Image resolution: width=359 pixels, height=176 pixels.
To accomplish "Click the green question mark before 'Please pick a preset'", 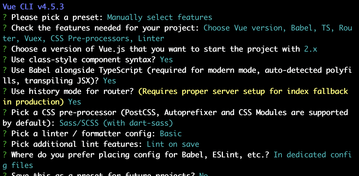I will [5, 17].
